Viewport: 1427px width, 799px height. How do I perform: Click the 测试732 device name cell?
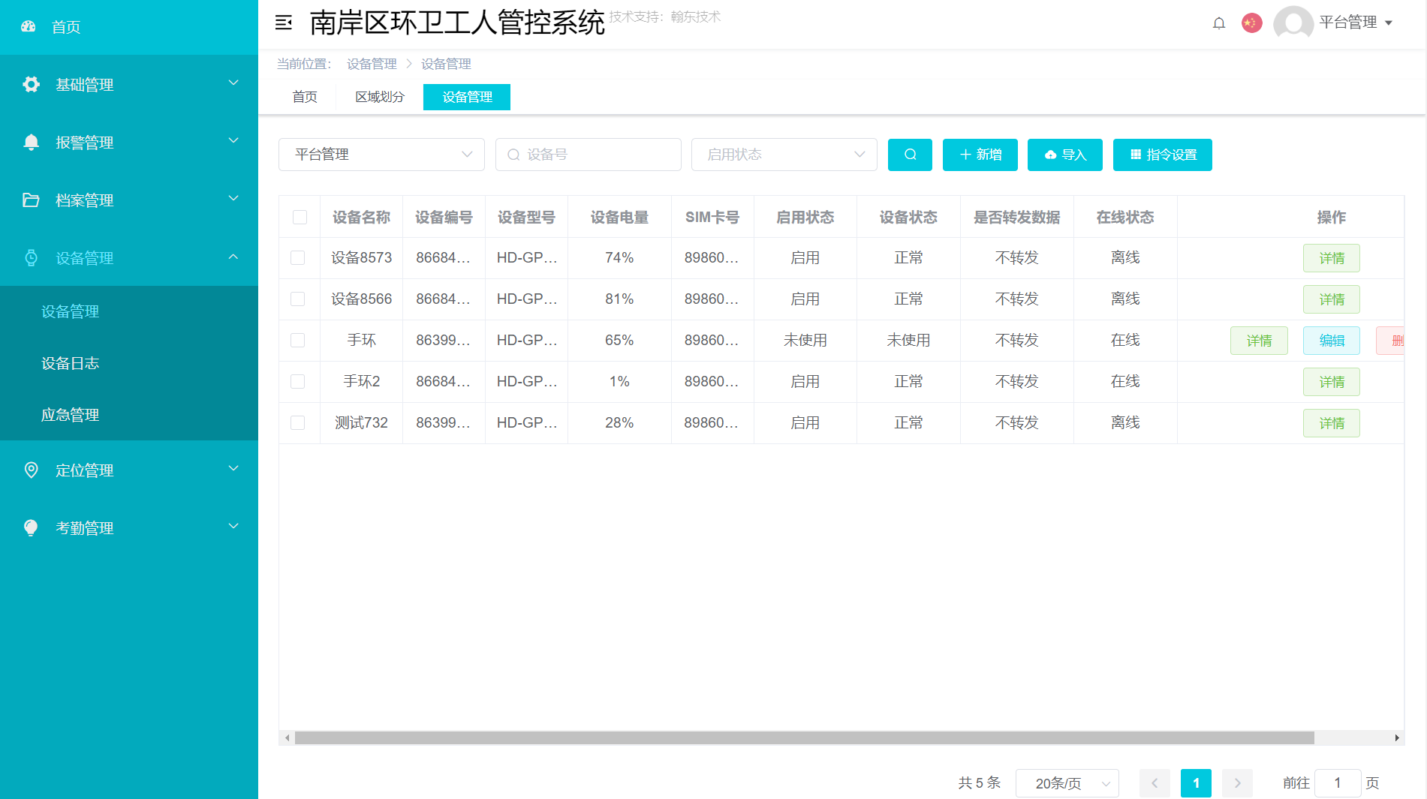pos(361,423)
